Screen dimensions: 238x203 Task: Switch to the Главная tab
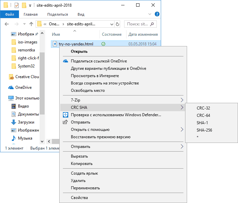(x=31, y=14)
